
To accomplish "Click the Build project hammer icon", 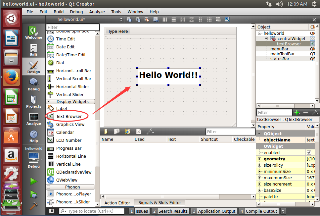I will 34,206.
